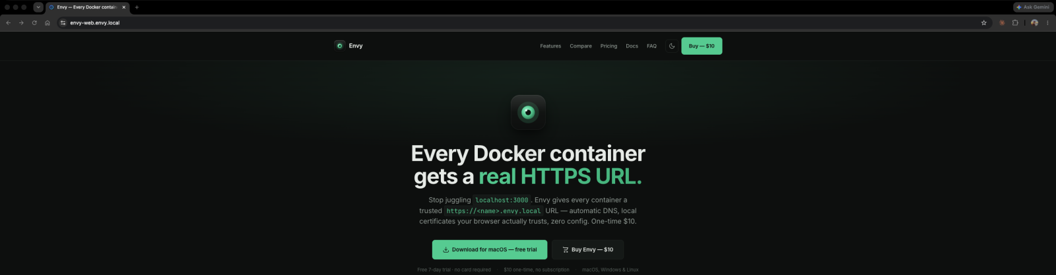
Task: Click the Buy Envy — $10 button
Action: pyautogui.click(x=587, y=249)
